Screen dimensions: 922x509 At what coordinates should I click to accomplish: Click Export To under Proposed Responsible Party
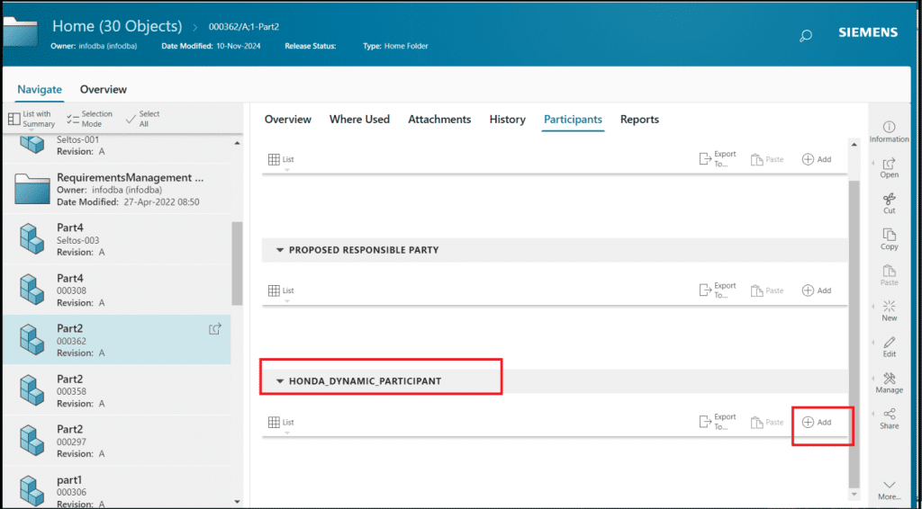pyautogui.click(x=717, y=290)
